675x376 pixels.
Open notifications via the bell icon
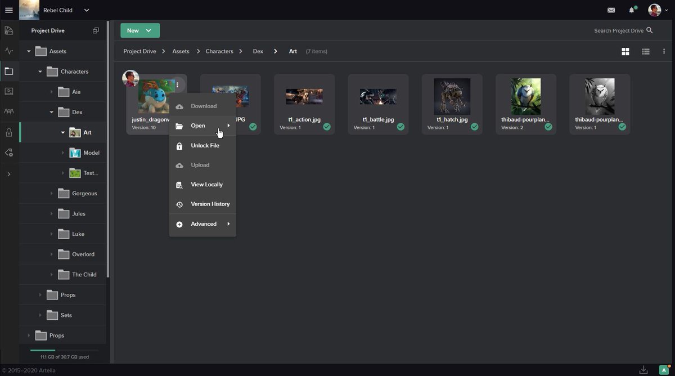tap(631, 10)
